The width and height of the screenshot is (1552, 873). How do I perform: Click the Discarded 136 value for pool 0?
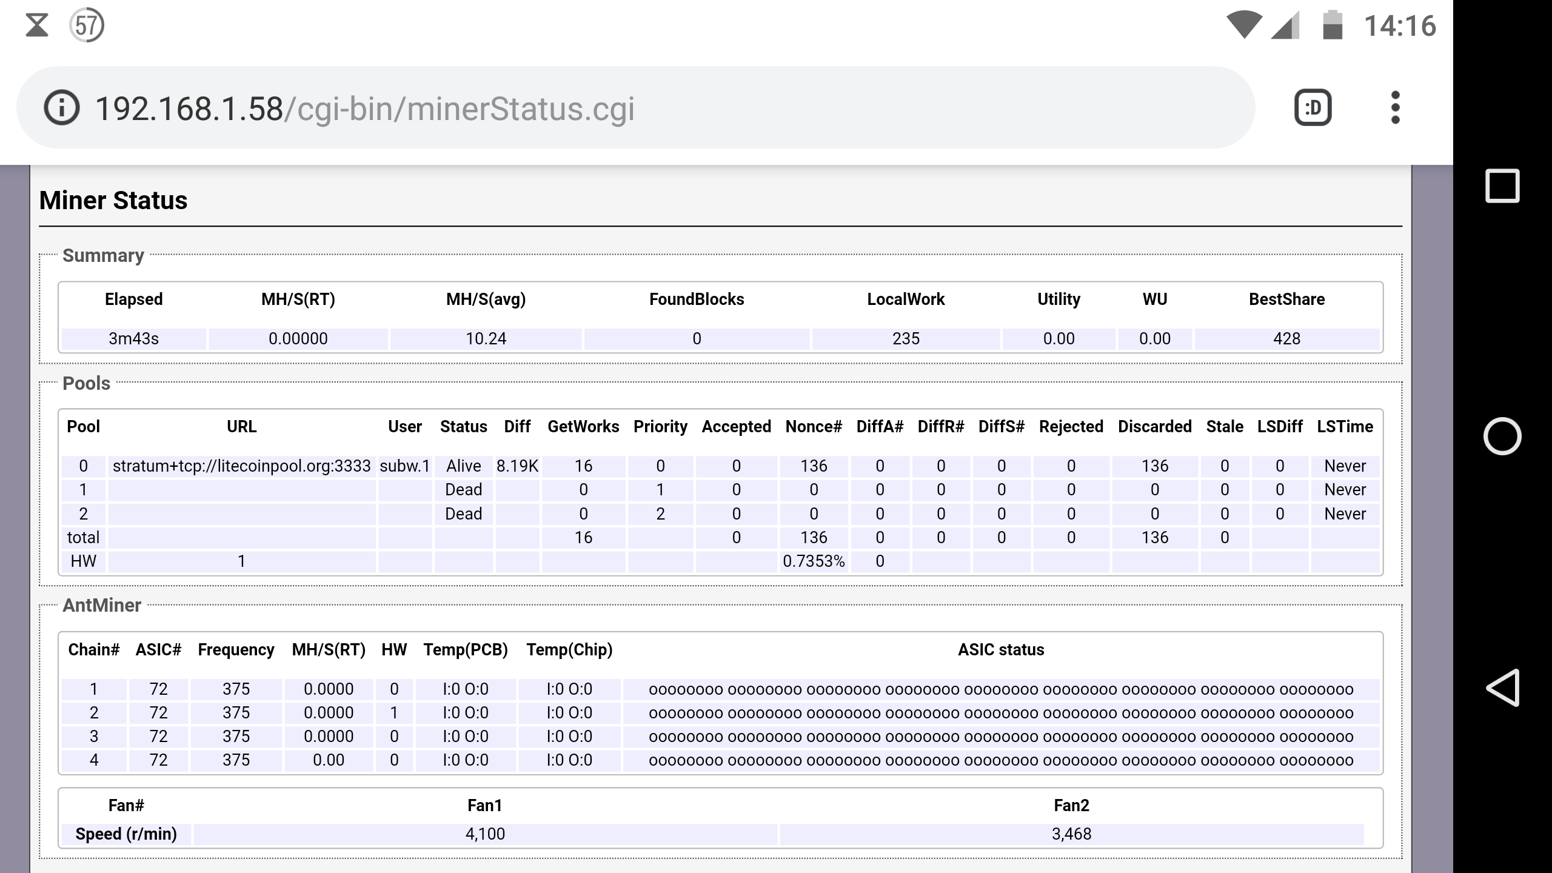click(1154, 466)
